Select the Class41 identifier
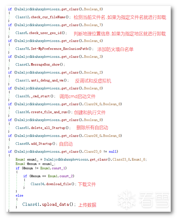 pyautogui.click(x=31, y=204)
